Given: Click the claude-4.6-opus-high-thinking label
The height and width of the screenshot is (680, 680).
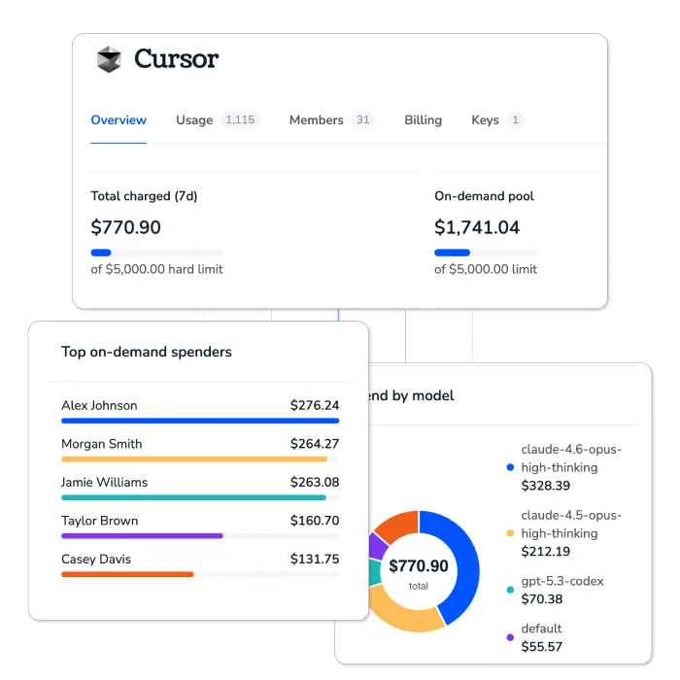Looking at the screenshot, I should click(x=571, y=459).
